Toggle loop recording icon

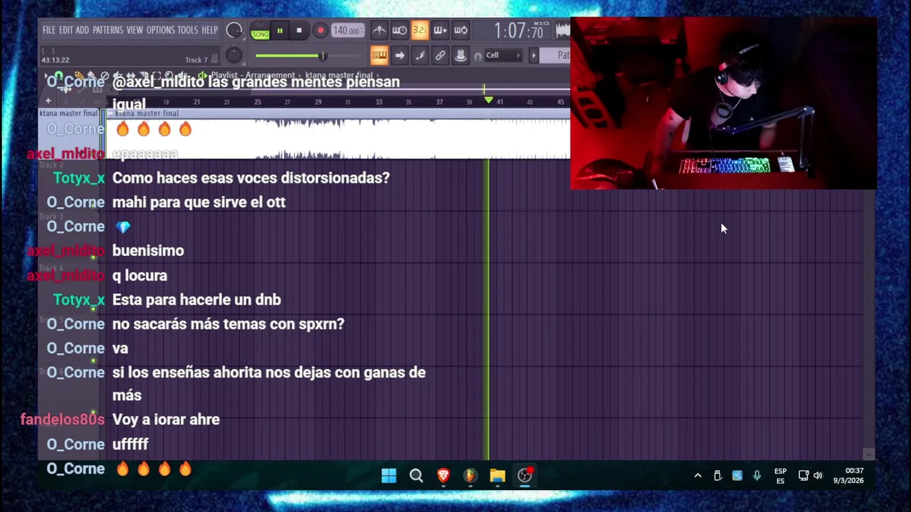(x=460, y=30)
